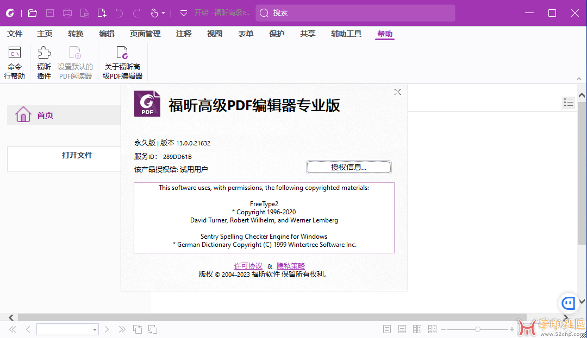
Task: Close the about dialog with X
Action: (x=397, y=92)
